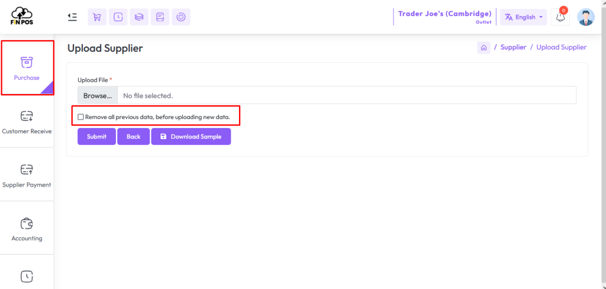Open the Accounting sidebar item
The image size is (606, 289).
[x=27, y=228]
